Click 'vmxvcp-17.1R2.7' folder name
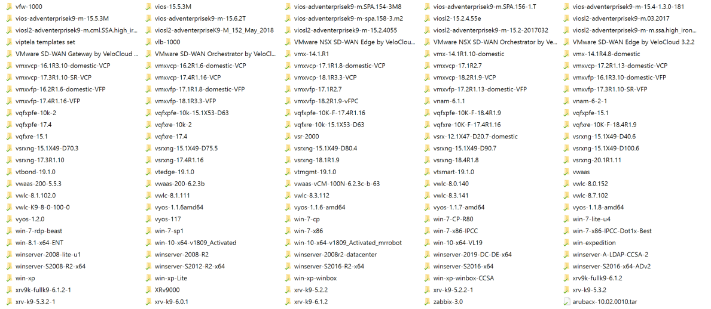This screenshot has width=711, height=309. click(x=457, y=66)
